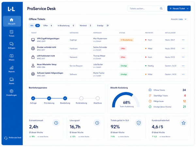Open more options for LAN funktioniert nicht
The height and width of the screenshot is (147, 196).
(x=183, y=57)
